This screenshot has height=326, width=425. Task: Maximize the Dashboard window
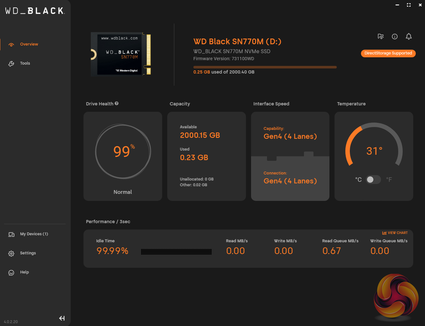click(409, 5)
